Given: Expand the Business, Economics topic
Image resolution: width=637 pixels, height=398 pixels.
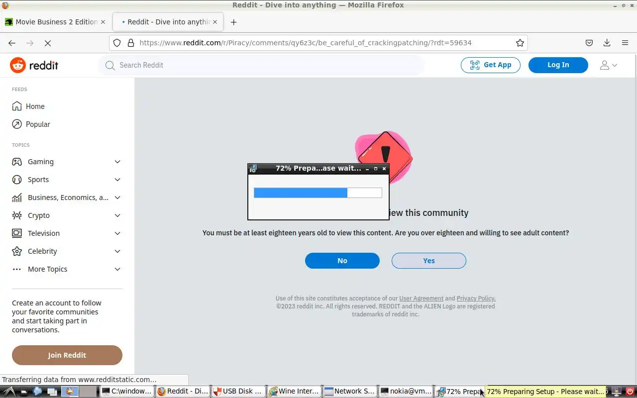Looking at the screenshot, I should click(x=117, y=198).
